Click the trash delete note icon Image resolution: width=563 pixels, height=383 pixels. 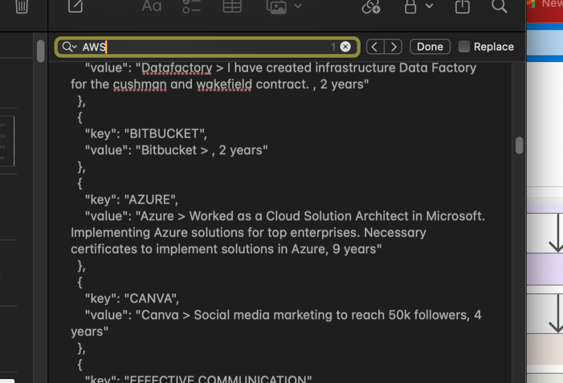tap(21, 6)
